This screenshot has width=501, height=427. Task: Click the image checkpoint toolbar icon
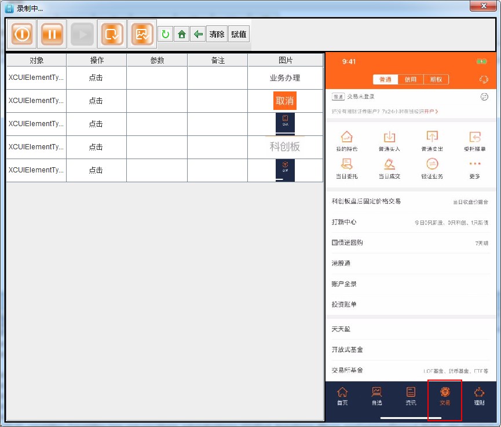pyautogui.click(x=142, y=34)
